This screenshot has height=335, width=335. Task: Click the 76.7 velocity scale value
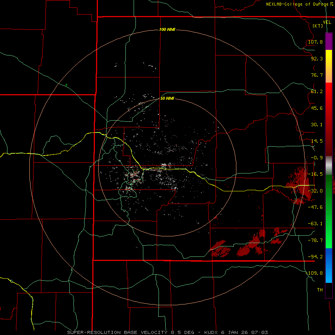click(317, 75)
